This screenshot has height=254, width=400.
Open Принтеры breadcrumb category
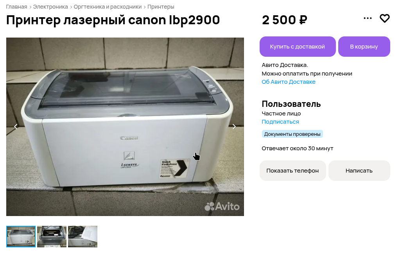(x=161, y=7)
